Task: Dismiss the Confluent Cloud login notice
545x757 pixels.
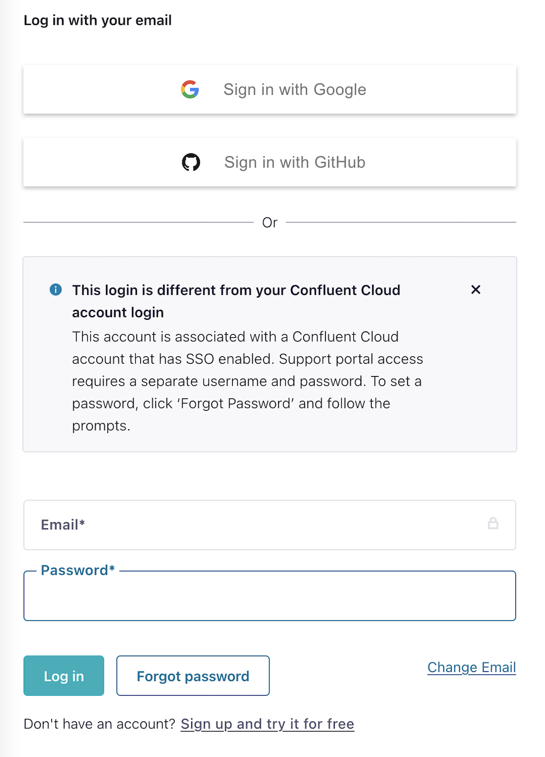Action: (476, 290)
